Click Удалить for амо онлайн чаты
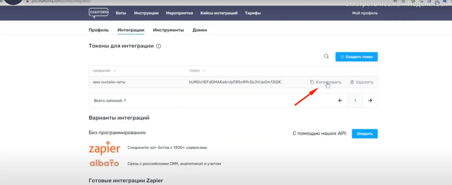Viewport: 452px width, 185px height. [x=362, y=82]
